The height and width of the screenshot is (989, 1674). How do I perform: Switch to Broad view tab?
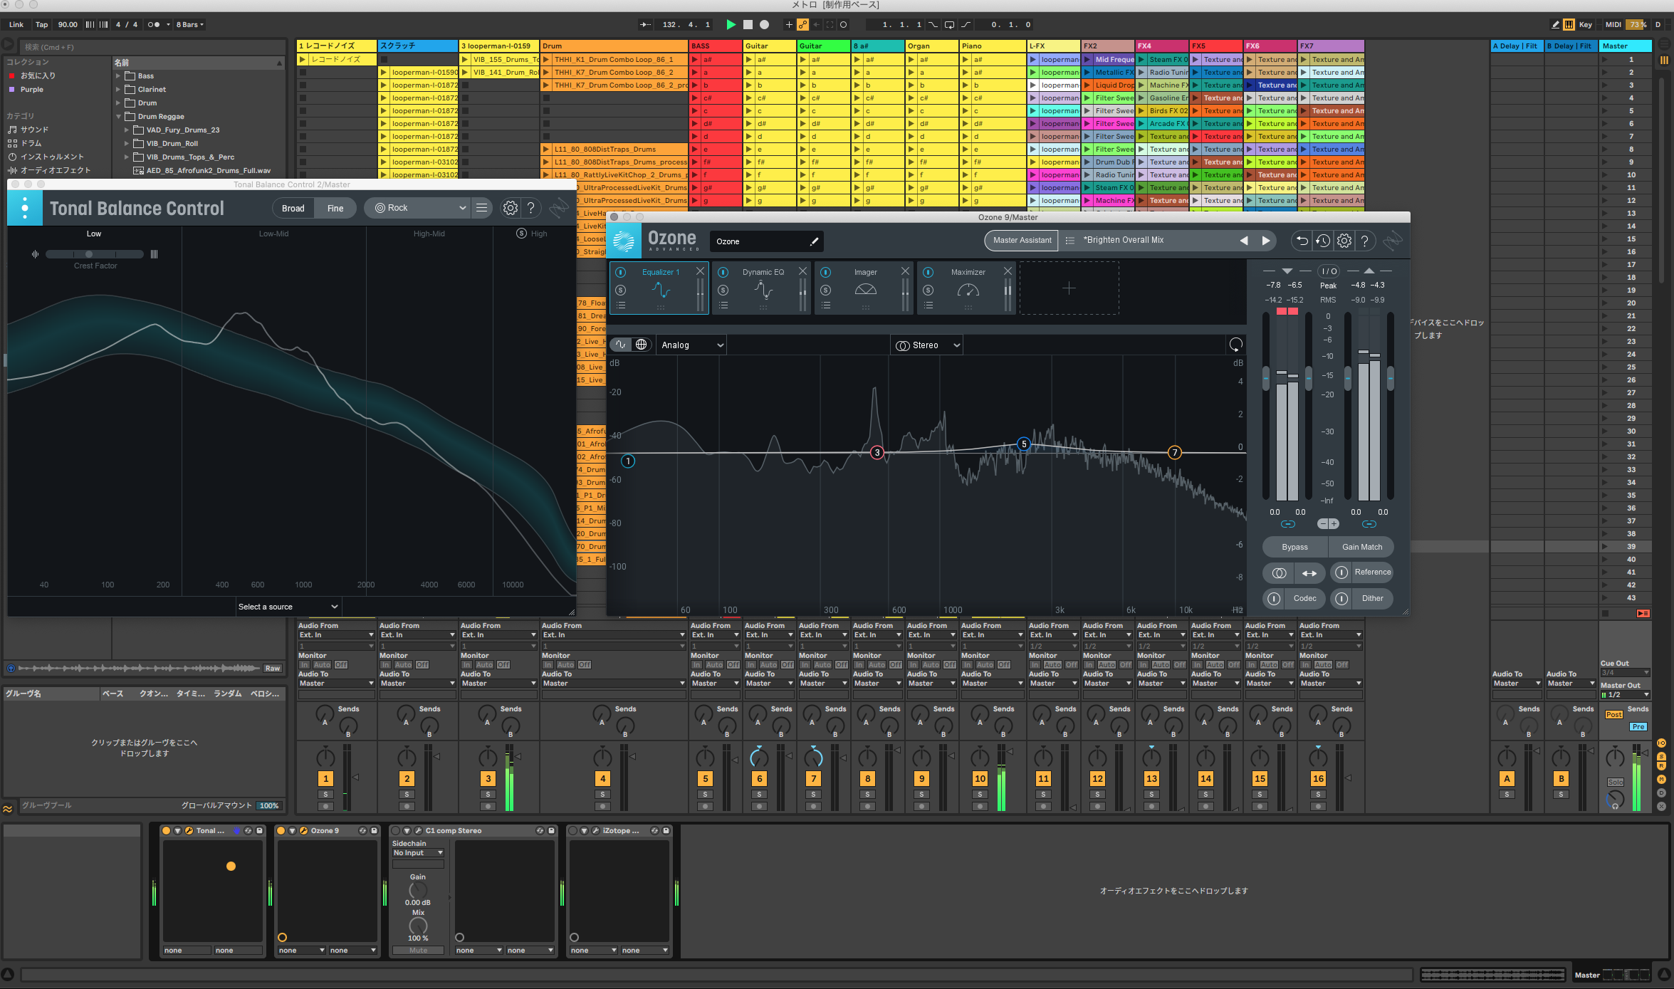(293, 208)
